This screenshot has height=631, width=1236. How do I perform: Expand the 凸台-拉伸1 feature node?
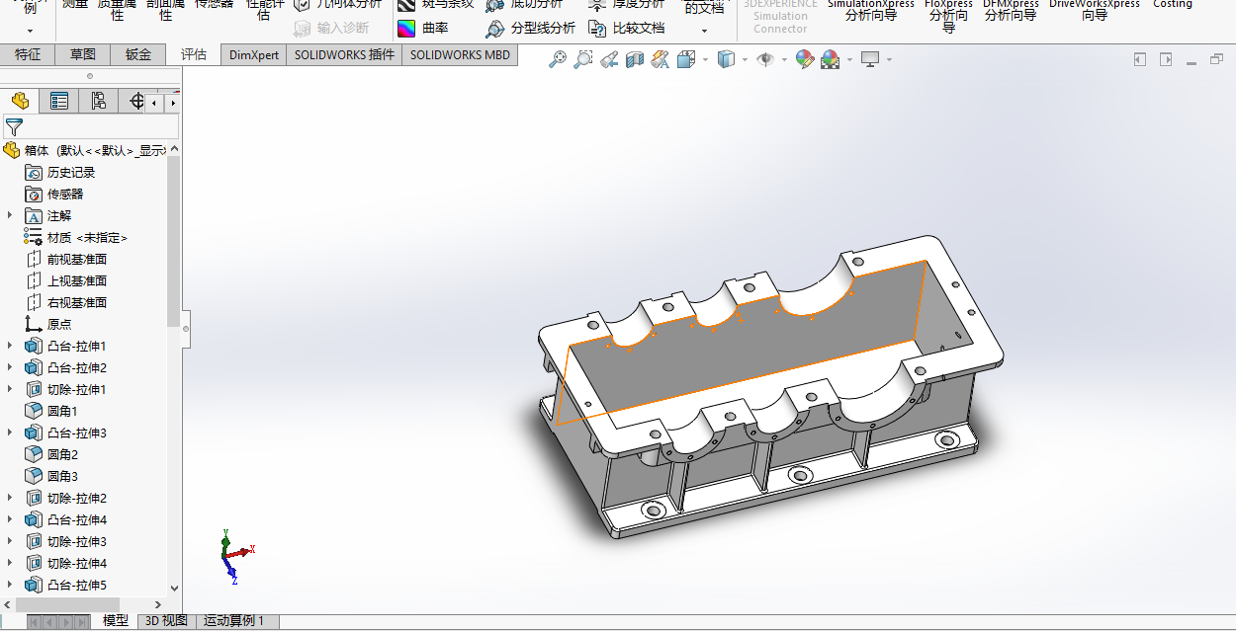coord(11,346)
